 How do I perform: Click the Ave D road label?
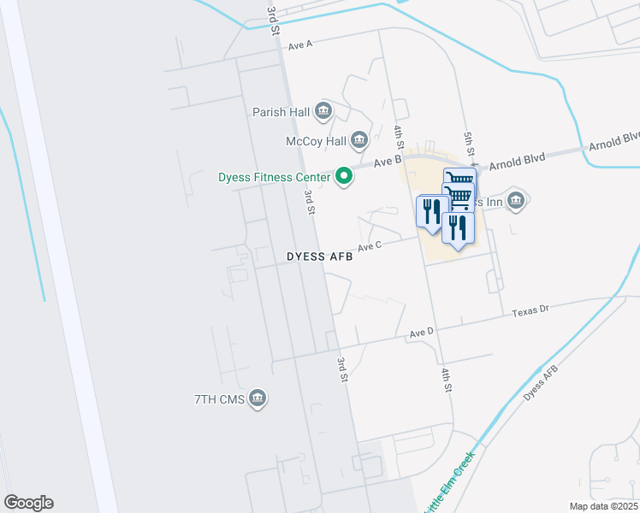pyautogui.click(x=421, y=333)
